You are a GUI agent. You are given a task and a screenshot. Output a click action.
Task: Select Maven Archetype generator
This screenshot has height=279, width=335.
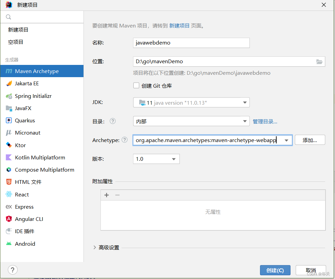coord(42,71)
